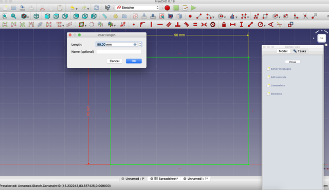The width and height of the screenshot is (329, 190).
Task: Apply block constraint
Action: tap(213, 25)
